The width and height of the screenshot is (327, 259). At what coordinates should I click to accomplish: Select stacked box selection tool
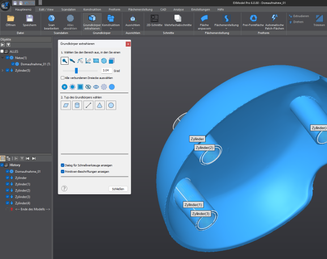pyautogui.click(x=112, y=61)
